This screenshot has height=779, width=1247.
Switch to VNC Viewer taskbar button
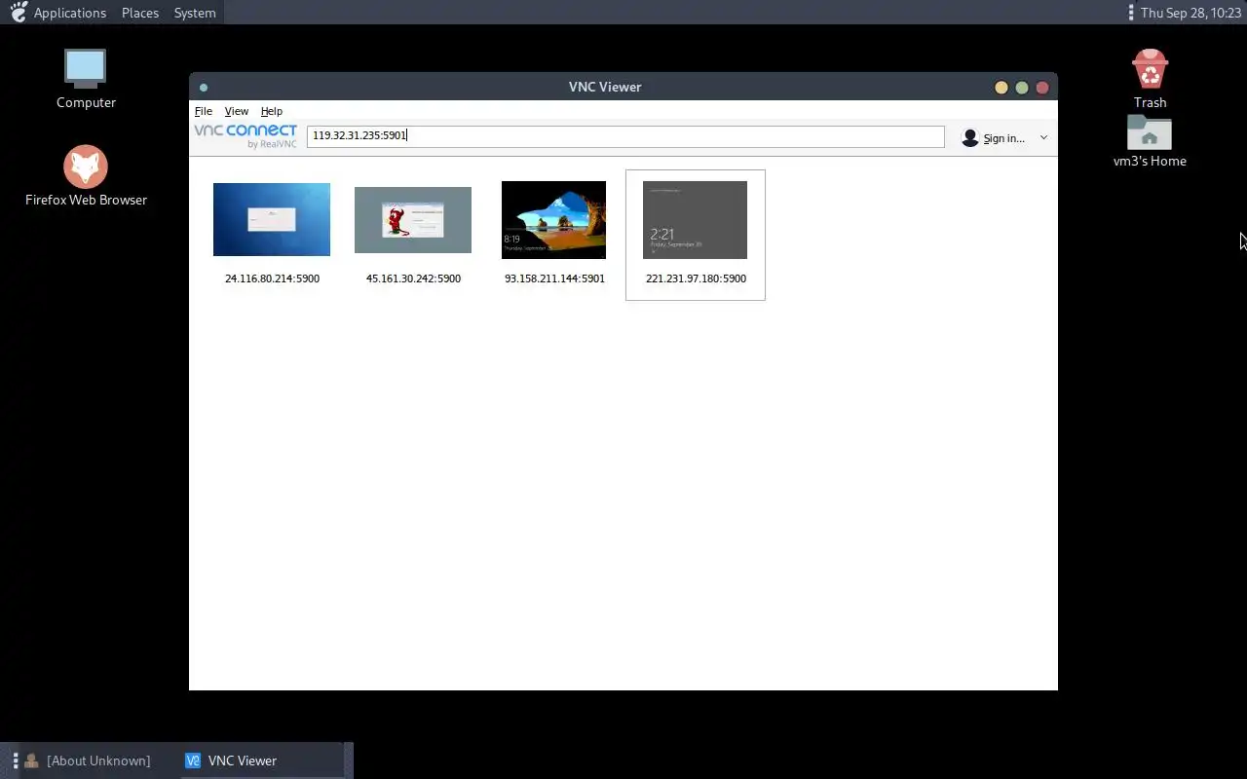(x=261, y=760)
